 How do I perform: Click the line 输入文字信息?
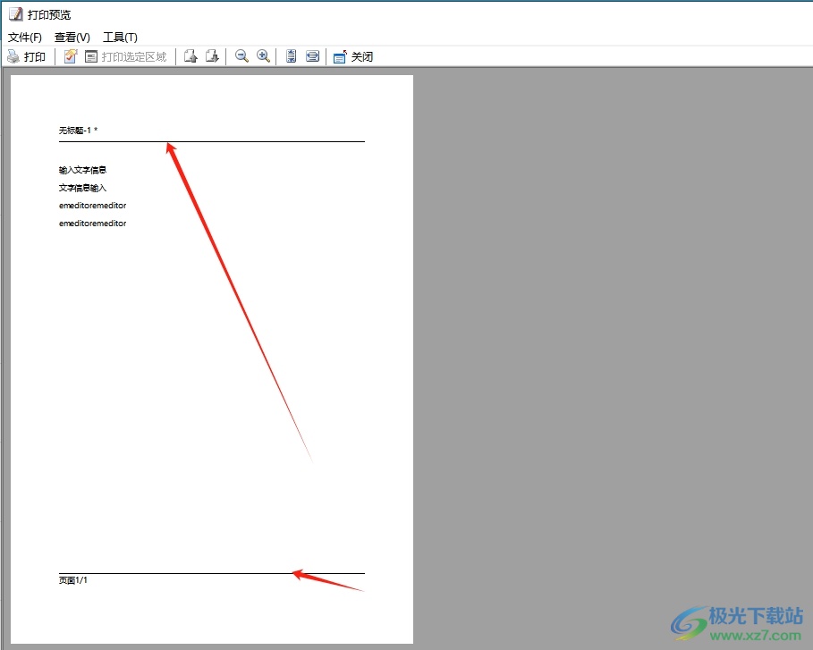point(82,170)
